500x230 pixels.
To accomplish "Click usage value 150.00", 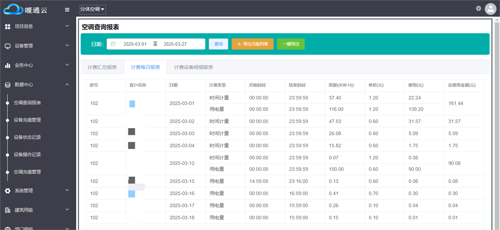I will tap(336, 169).
